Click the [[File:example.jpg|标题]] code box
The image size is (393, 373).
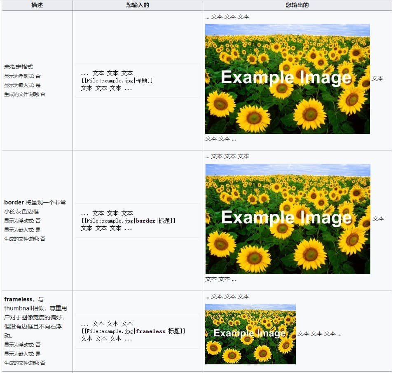(137, 80)
